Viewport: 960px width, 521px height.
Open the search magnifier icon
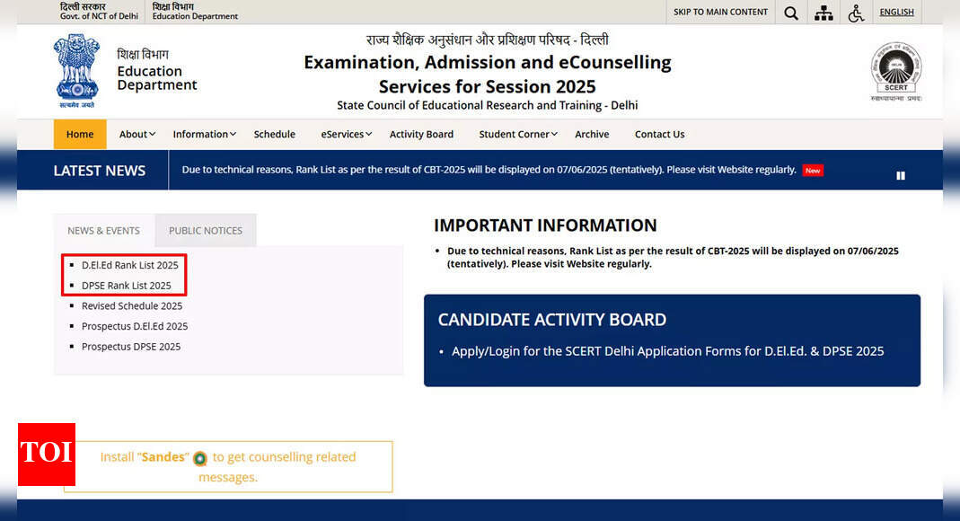tap(791, 13)
